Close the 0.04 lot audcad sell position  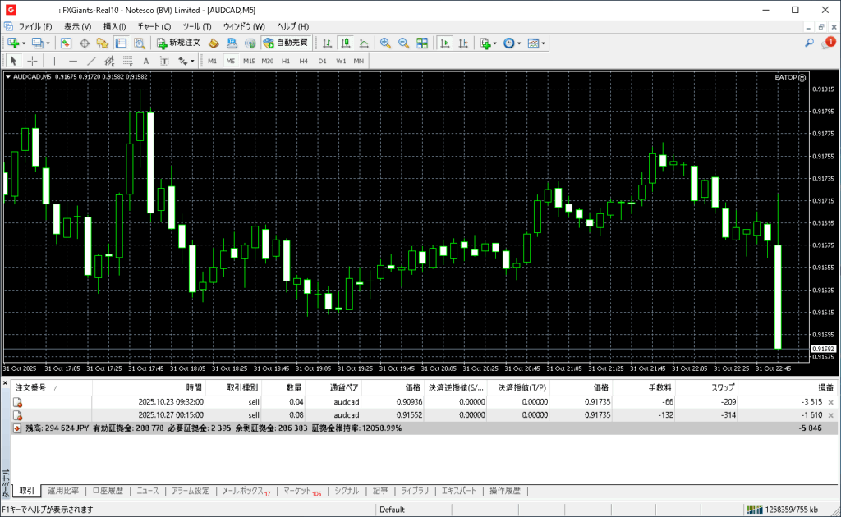pyautogui.click(x=830, y=402)
